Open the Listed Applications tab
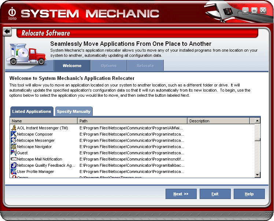 tap(32, 111)
